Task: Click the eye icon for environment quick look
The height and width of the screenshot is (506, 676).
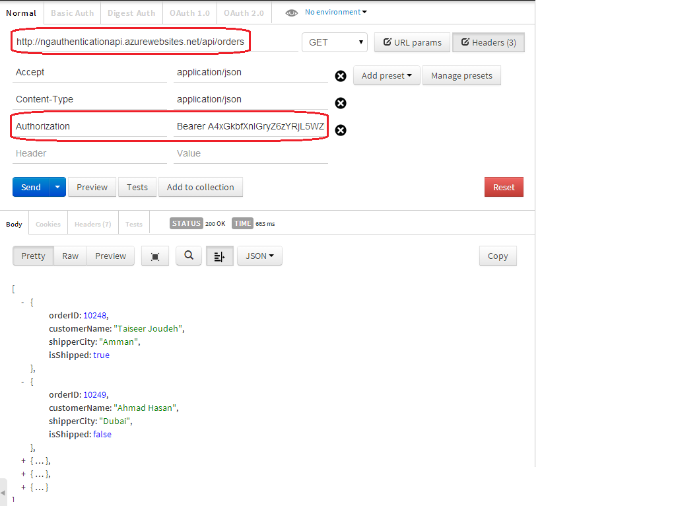Action: (291, 11)
